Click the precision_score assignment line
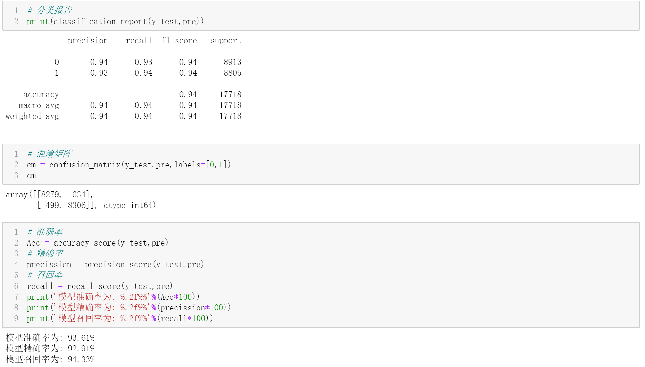The width and height of the screenshot is (645, 367). pyautogui.click(x=115, y=265)
